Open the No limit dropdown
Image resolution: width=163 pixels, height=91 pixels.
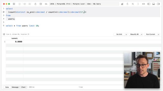pos(120,34)
